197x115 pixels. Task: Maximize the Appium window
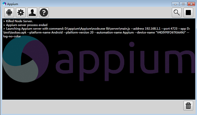[x=183, y=4]
